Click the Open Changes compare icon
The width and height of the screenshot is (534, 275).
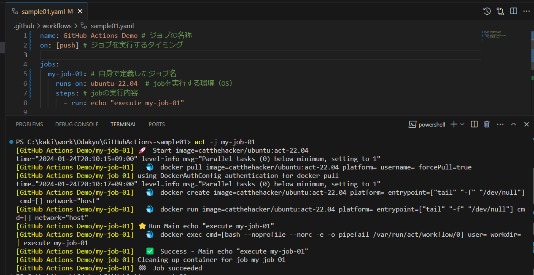500,11
